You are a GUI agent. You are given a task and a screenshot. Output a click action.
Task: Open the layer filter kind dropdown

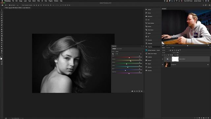point(165,50)
